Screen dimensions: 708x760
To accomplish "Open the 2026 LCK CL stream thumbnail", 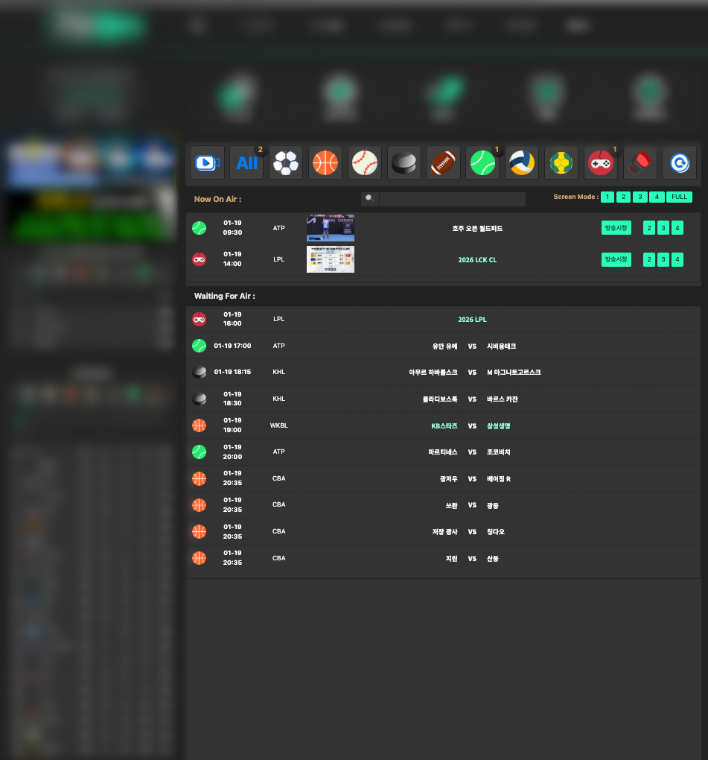I will click(x=331, y=259).
